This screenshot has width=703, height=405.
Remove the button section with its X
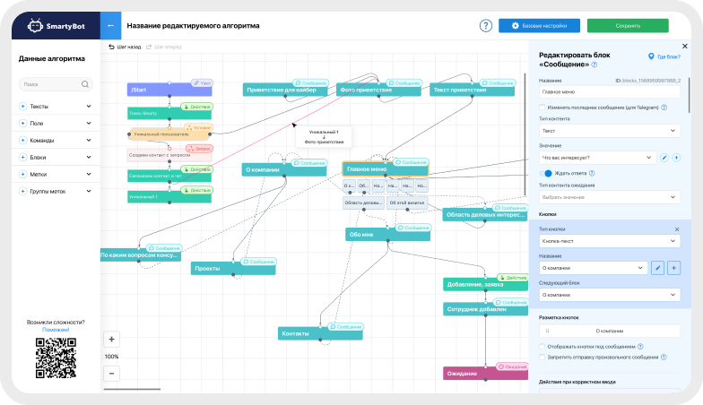[677, 229]
